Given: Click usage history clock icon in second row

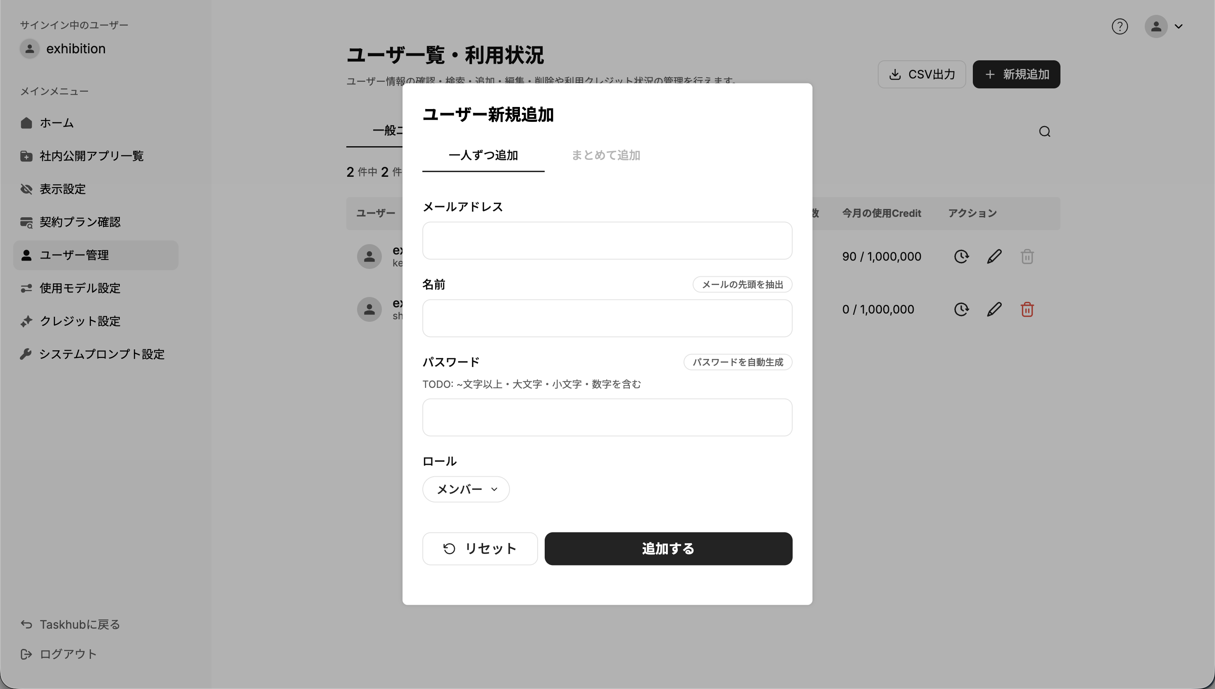Looking at the screenshot, I should [x=961, y=309].
